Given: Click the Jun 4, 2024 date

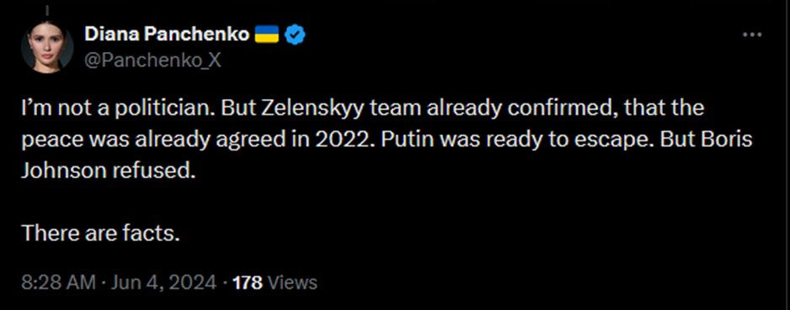Looking at the screenshot, I should tap(162, 282).
